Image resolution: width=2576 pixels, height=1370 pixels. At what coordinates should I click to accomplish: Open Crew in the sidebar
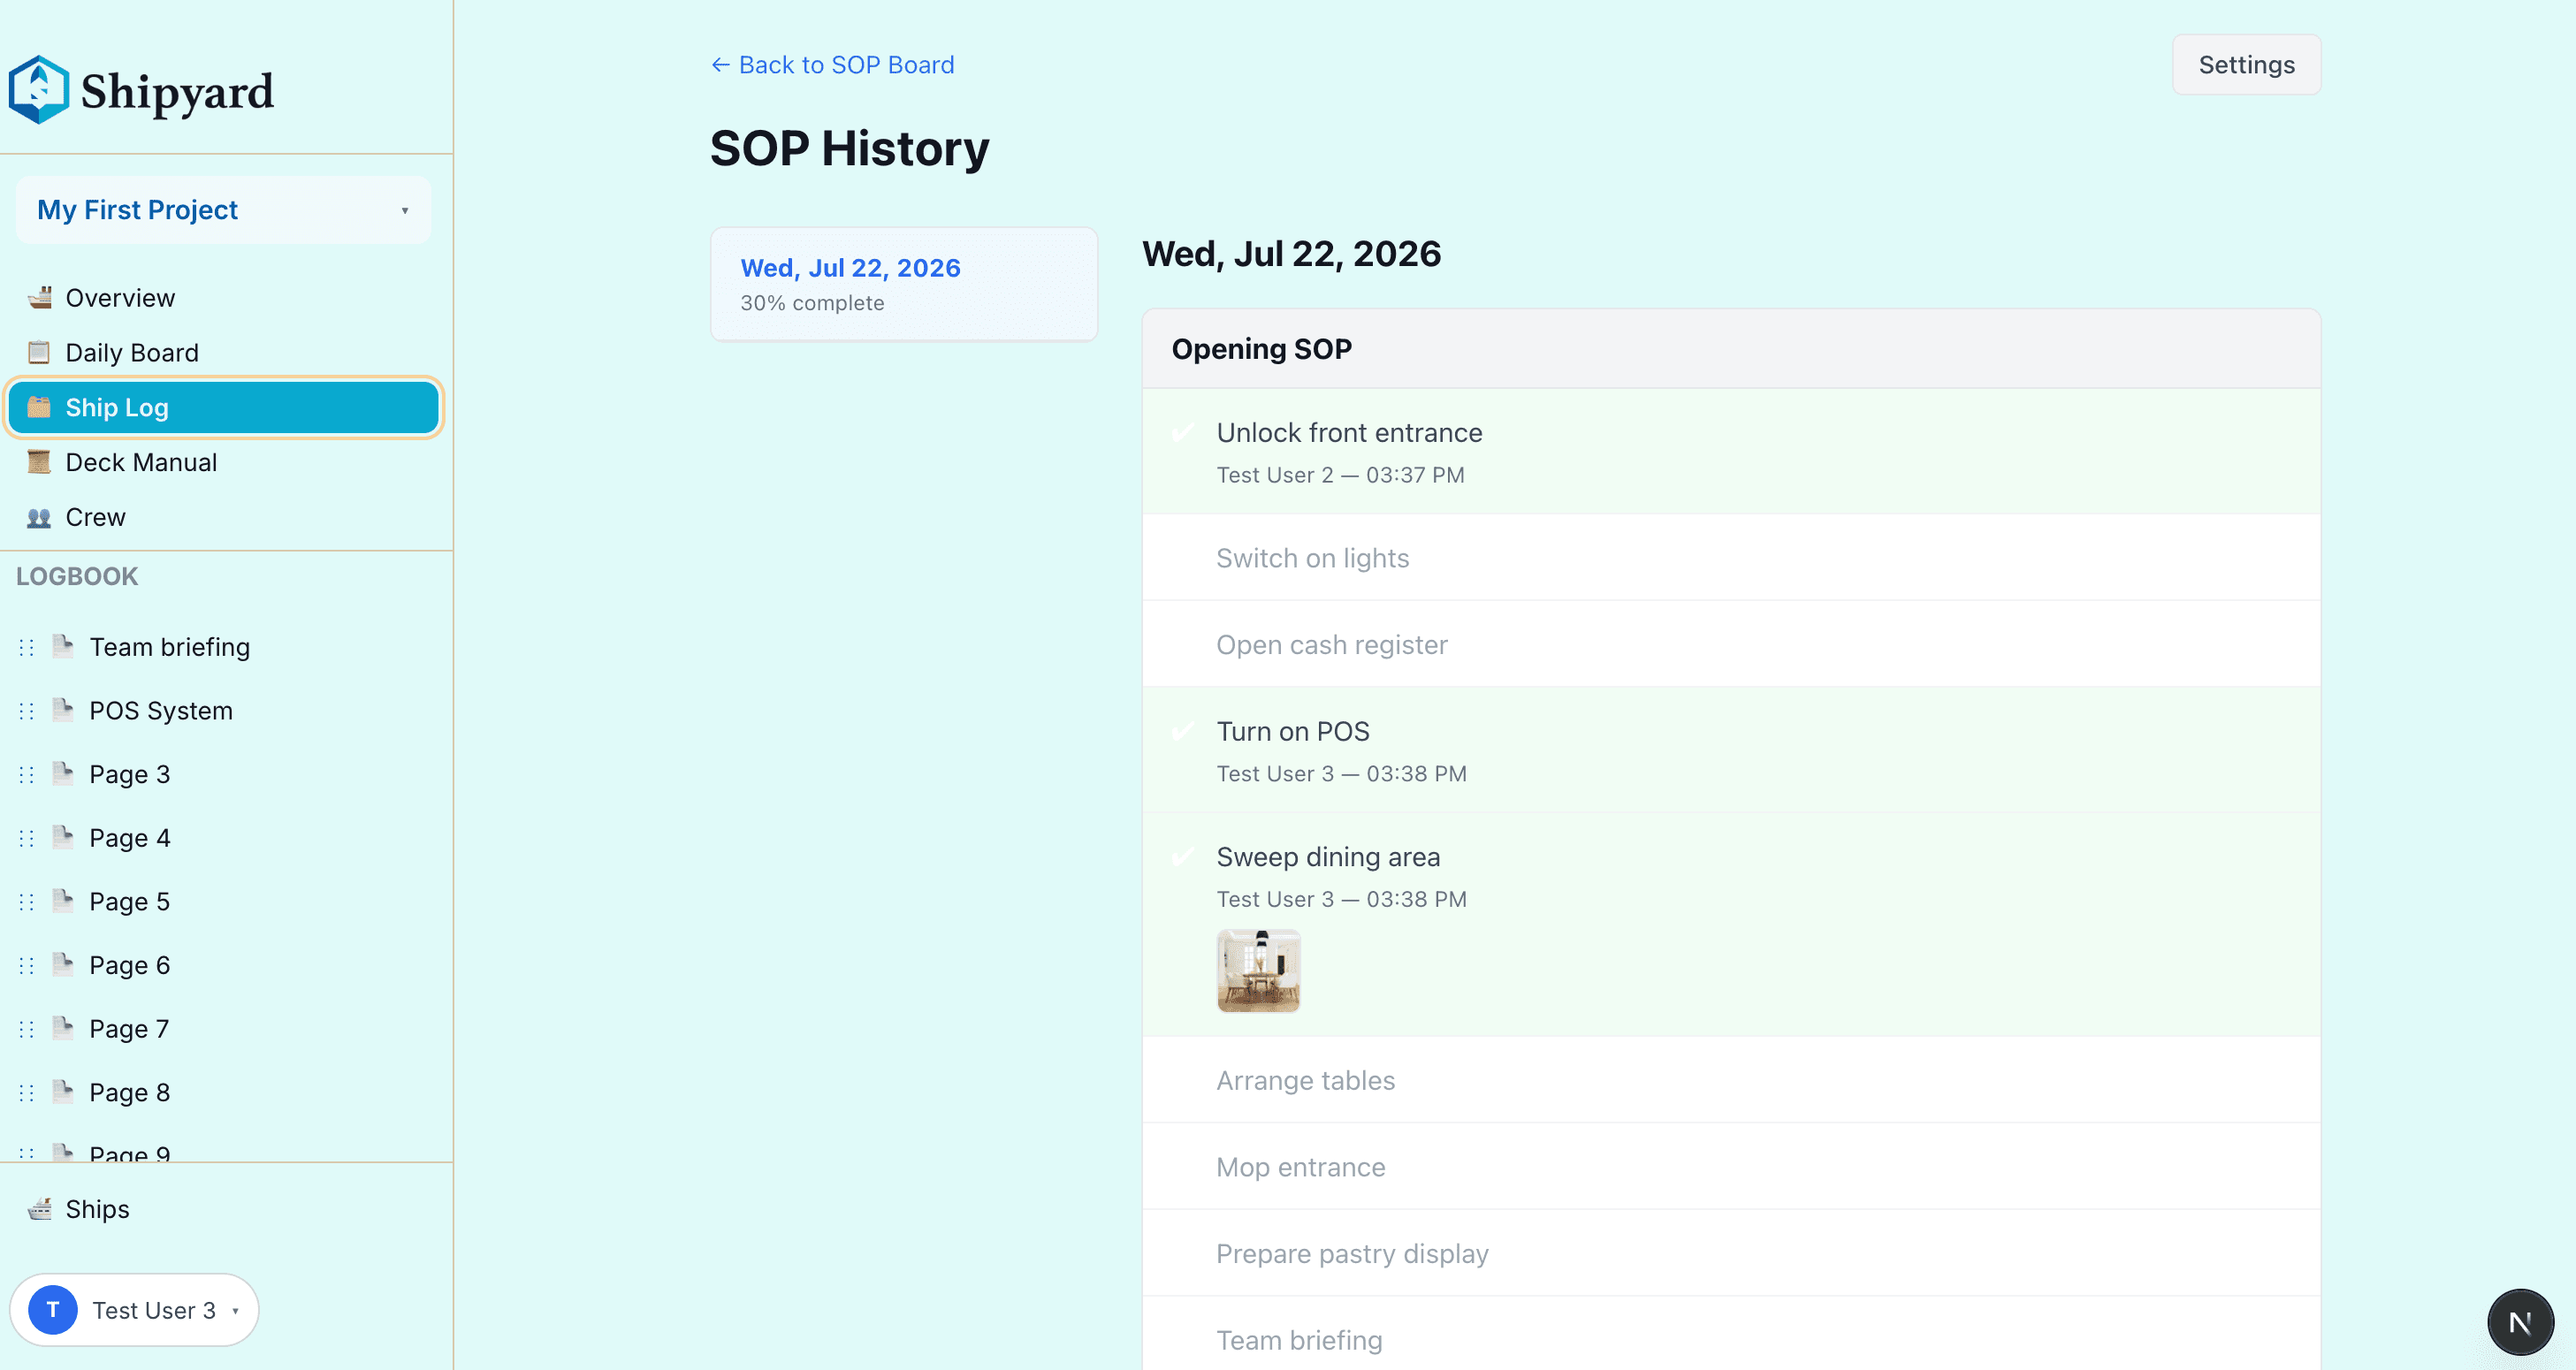pos(223,517)
